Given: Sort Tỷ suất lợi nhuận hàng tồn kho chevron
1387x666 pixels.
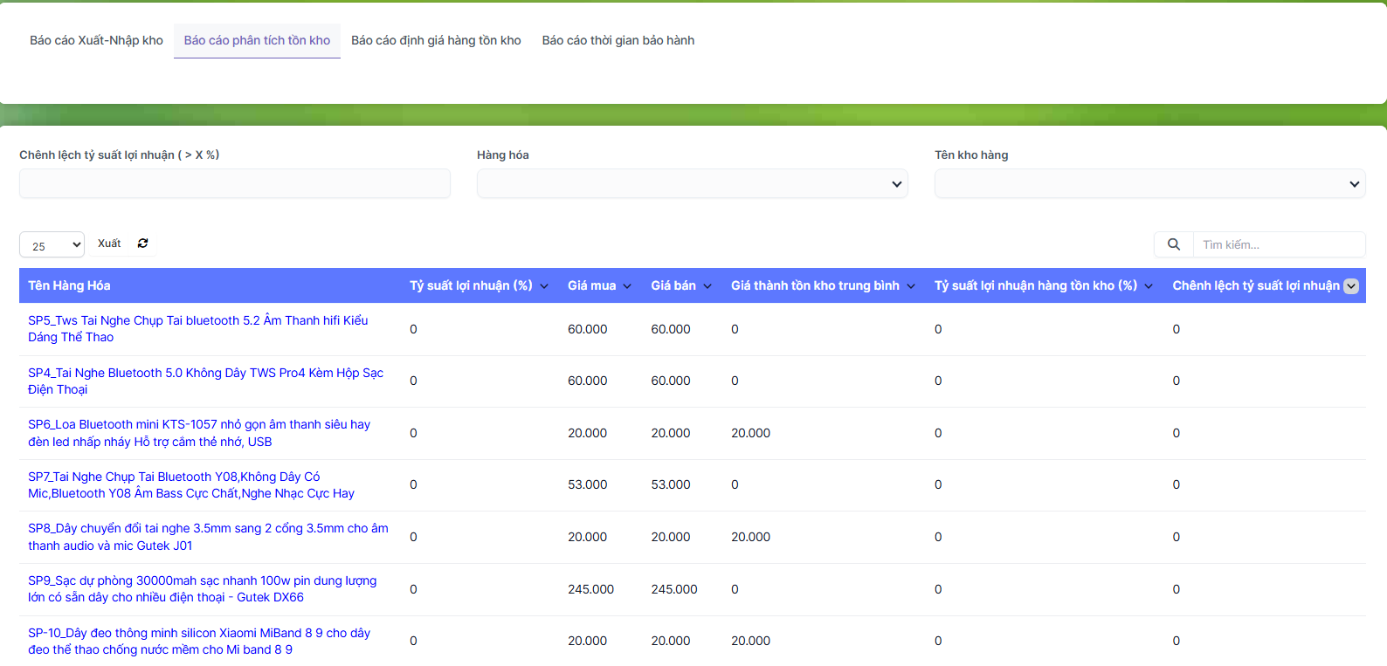Looking at the screenshot, I should (x=1149, y=286).
